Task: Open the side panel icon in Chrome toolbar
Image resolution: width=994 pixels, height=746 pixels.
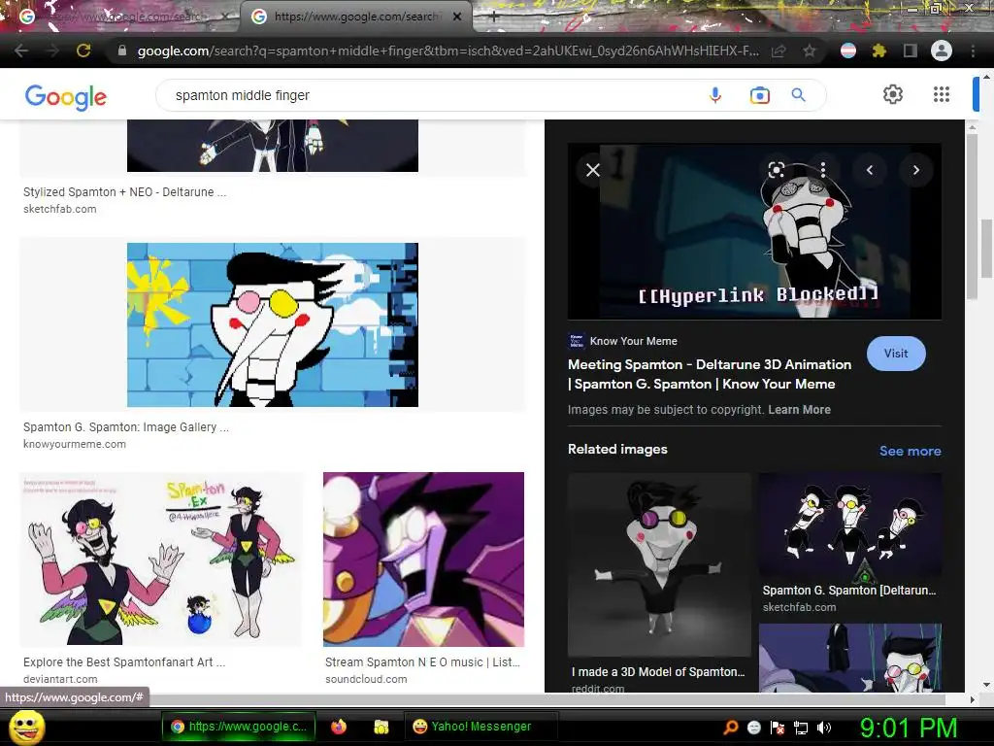Action: [911, 51]
